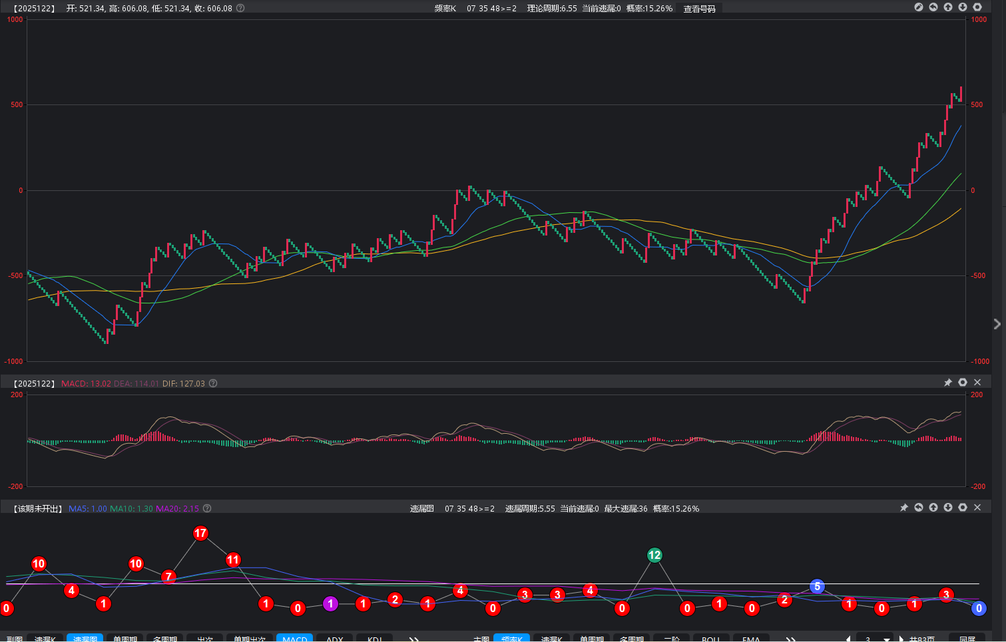Select the highlighted MACD indicator tab
Image resolution: width=1006 pixels, height=642 pixels.
(295, 638)
